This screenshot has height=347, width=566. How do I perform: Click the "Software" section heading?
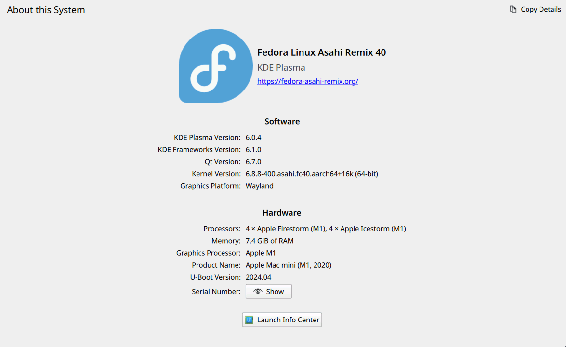click(x=282, y=121)
